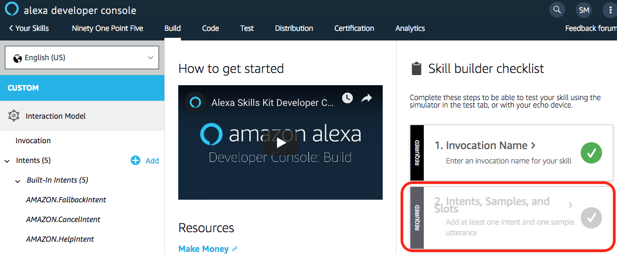The width and height of the screenshot is (617, 254).
Task: Open the Certification tab
Action: coord(354,28)
